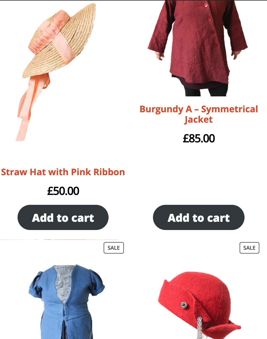Open the blue coat product image
This screenshot has height=339, width=267.
point(67,301)
